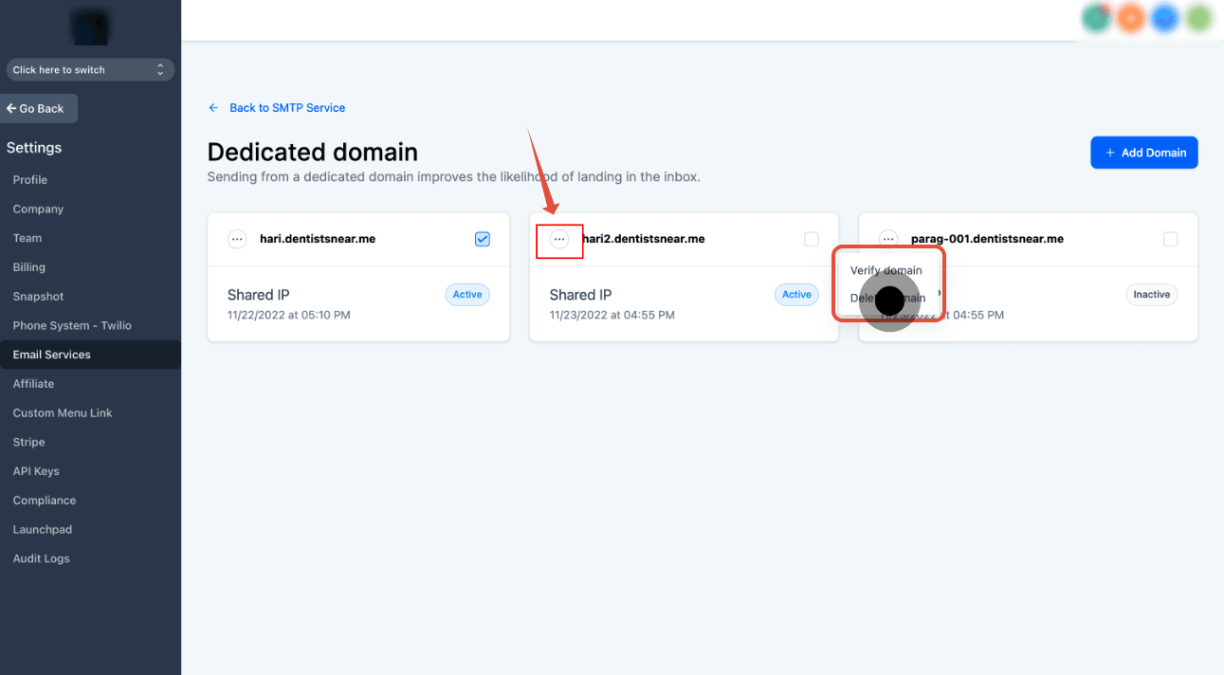Expand the "Click here to switch" dropdown
The width and height of the screenshot is (1224, 675).
[90, 69]
